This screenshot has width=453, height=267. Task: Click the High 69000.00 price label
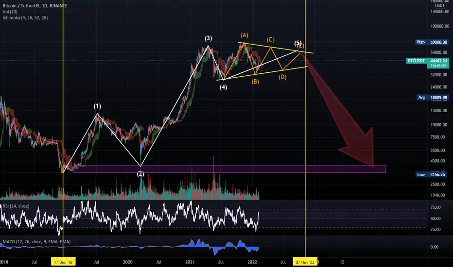(432, 42)
